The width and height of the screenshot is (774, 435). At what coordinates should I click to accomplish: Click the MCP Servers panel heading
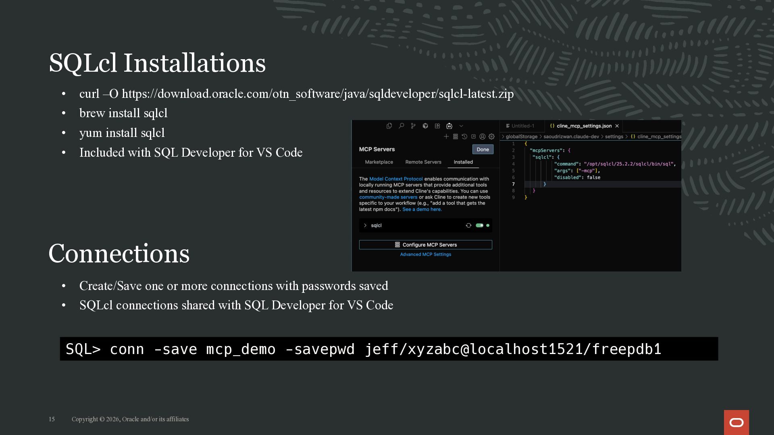point(377,149)
